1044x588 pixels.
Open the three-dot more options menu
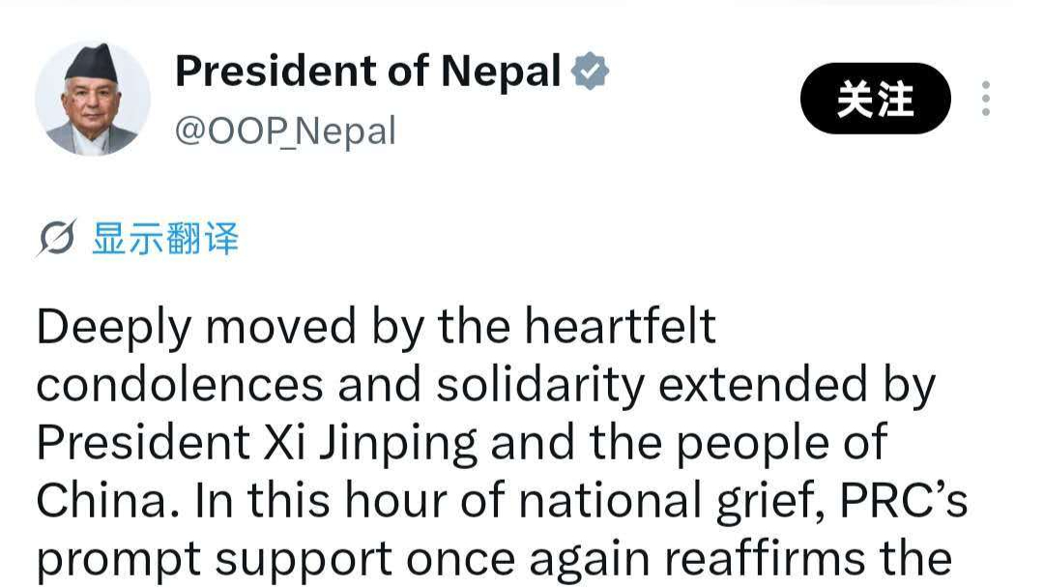(x=985, y=99)
